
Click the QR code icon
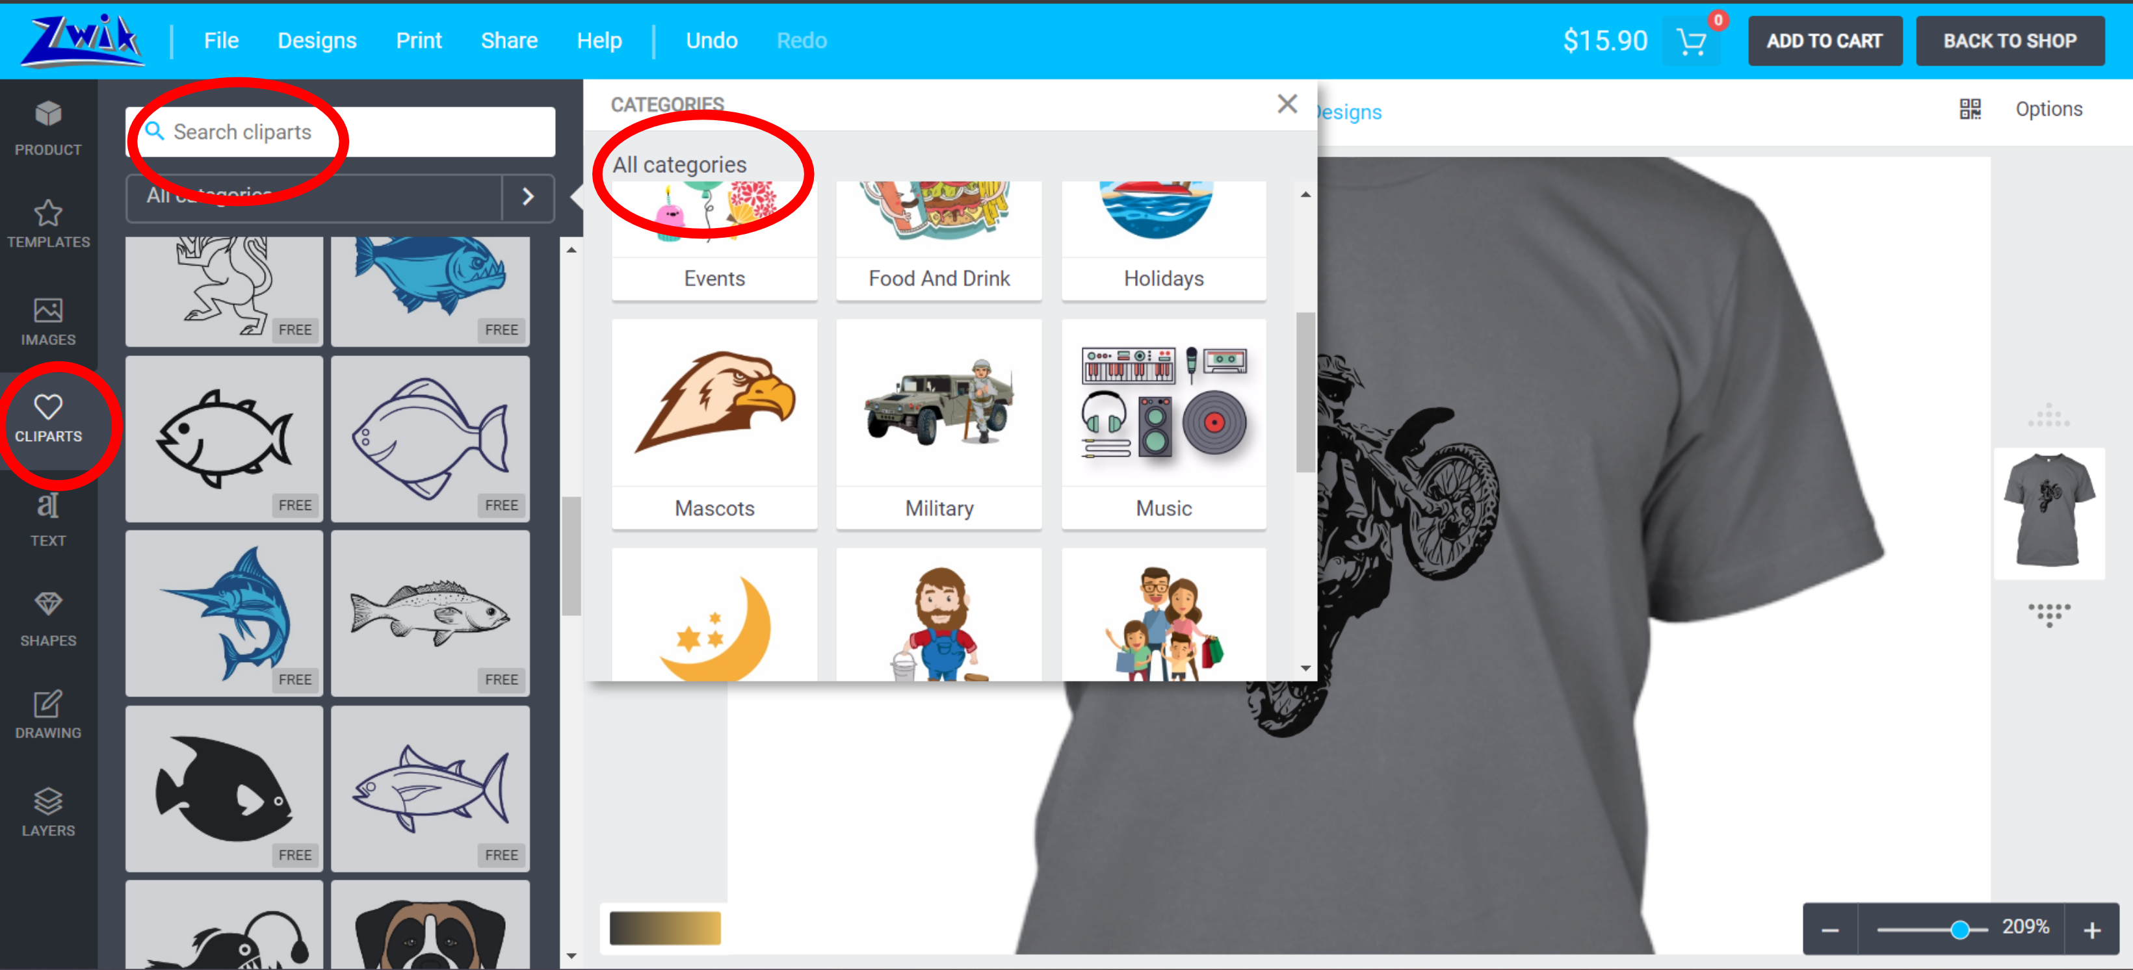(x=1970, y=109)
